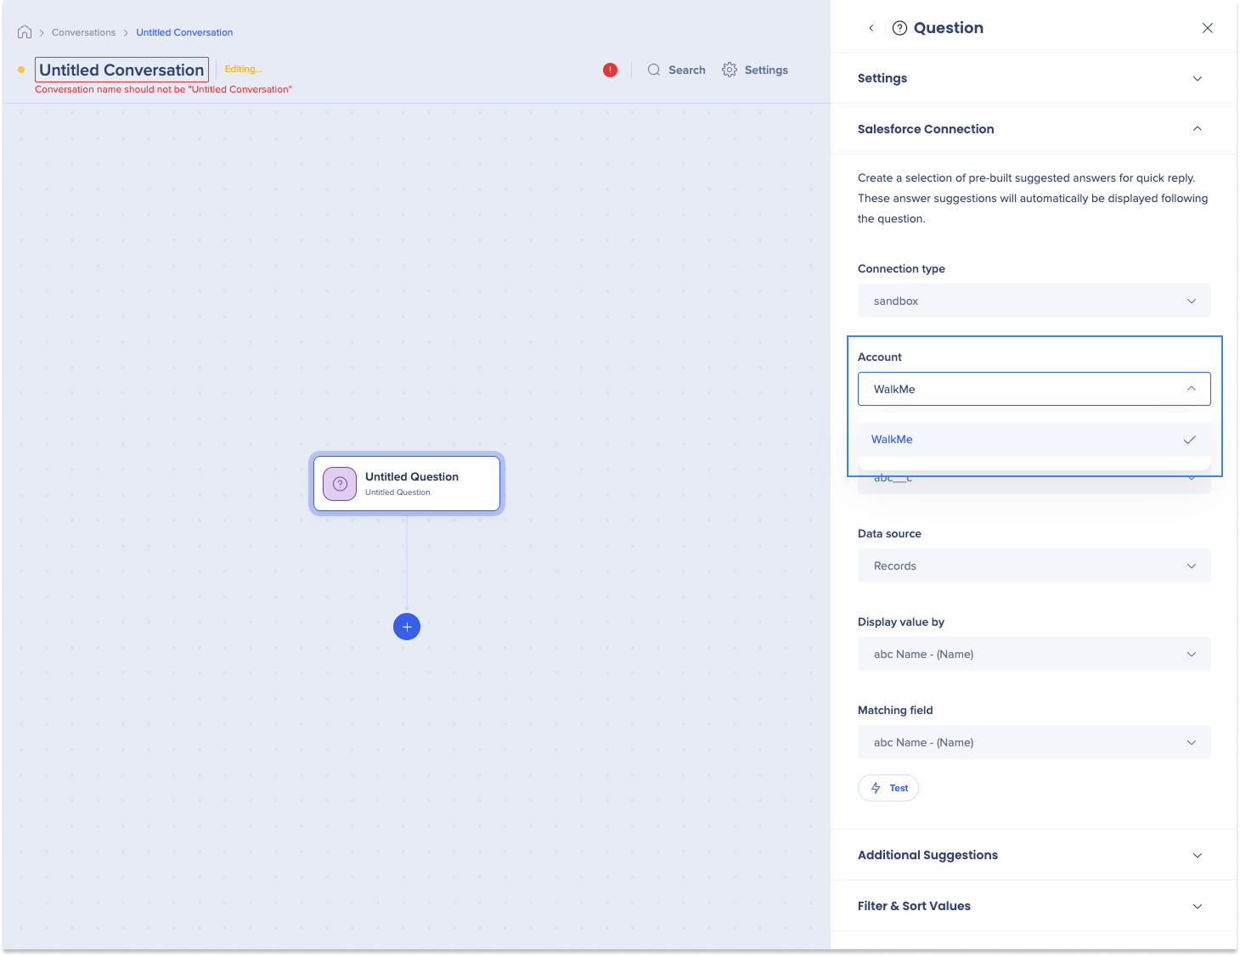Image resolution: width=1240 pixels, height=956 pixels.
Task: Click the blue plus add-step button
Action: (x=407, y=627)
